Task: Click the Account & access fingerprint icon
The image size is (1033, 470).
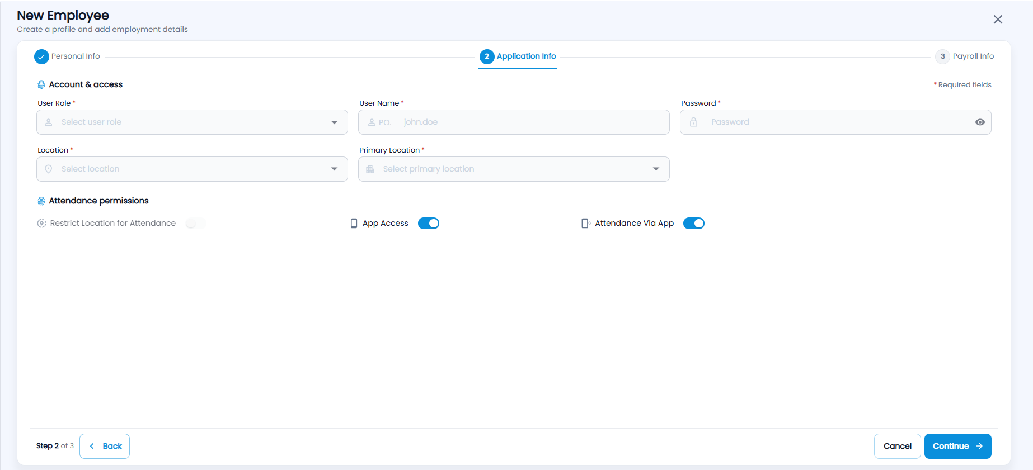Action: (41, 85)
